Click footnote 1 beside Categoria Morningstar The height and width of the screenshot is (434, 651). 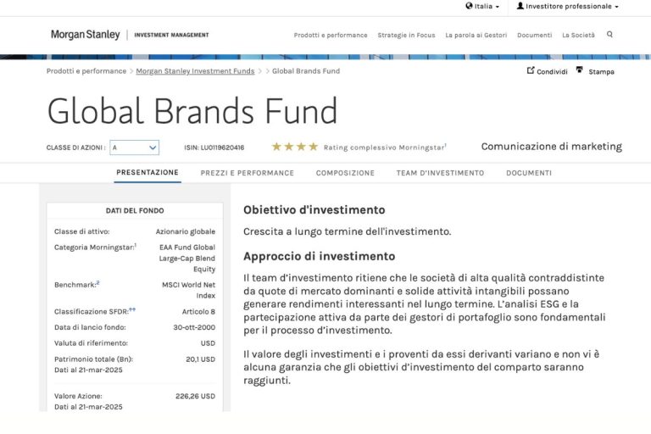tap(136, 245)
